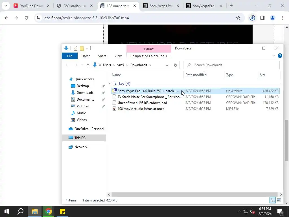This screenshot has width=289, height=217.
Task: Open Chrome side panel icon
Action: pos(262,18)
